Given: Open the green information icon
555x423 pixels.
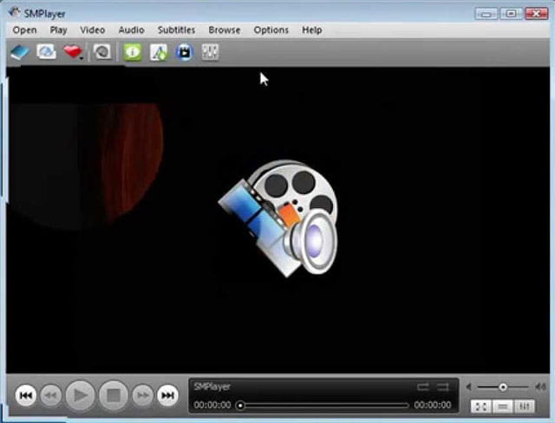Looking at the screenshot, I should point(133,52).
